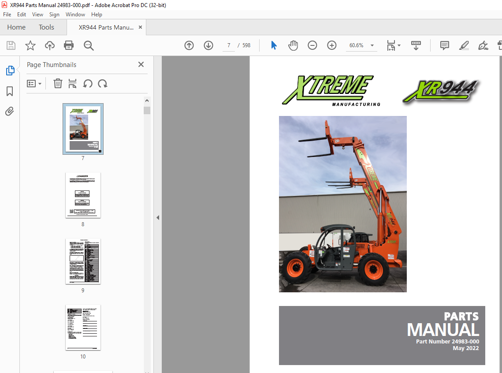This screenshot has width=502, height=373.
Task: Delete the selected page thumbnail
Action: point(58,84)
